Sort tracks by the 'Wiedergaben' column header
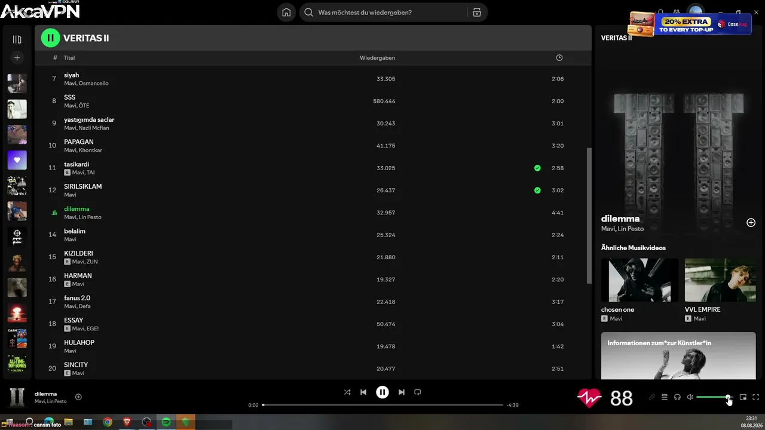The image size is (765, 430). (x=377, y=58)
